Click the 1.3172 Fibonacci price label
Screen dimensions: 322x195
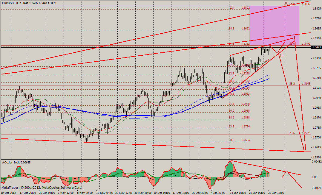(x=246, y=81)
